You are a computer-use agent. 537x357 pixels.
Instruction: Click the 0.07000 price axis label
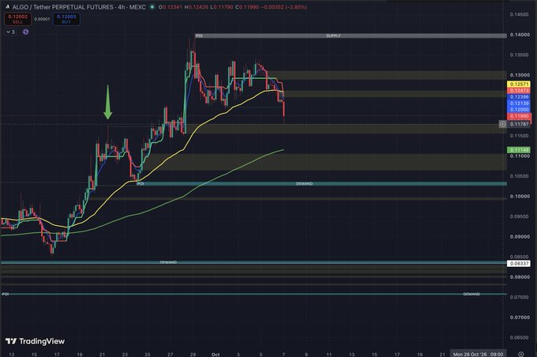click(519, 318)
